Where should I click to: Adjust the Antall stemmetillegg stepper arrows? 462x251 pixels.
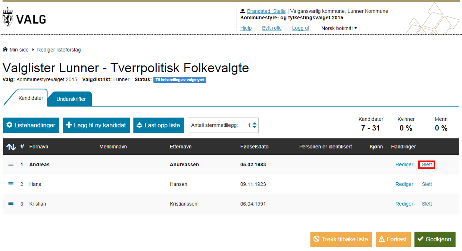(254, 125)
